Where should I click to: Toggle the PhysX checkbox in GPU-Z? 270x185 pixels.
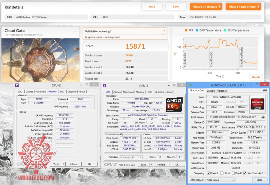click(233, 173)
